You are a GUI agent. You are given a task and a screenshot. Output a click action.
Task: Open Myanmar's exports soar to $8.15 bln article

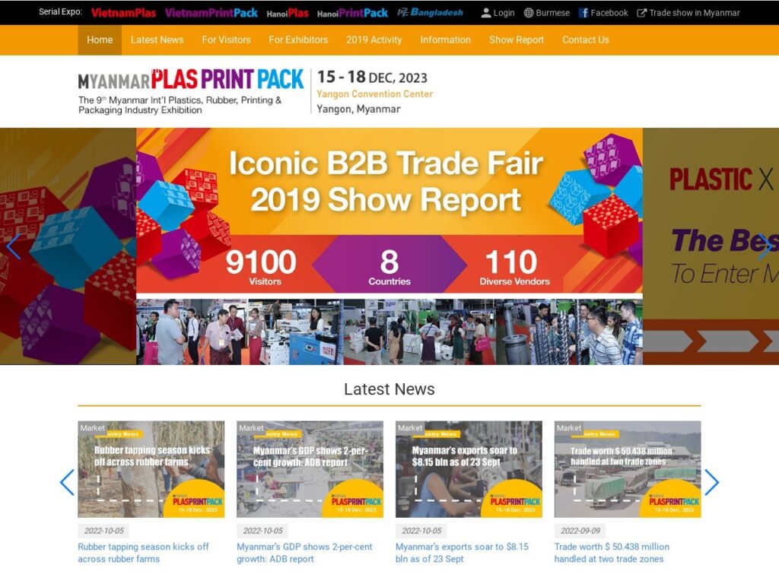click(462, 553)
